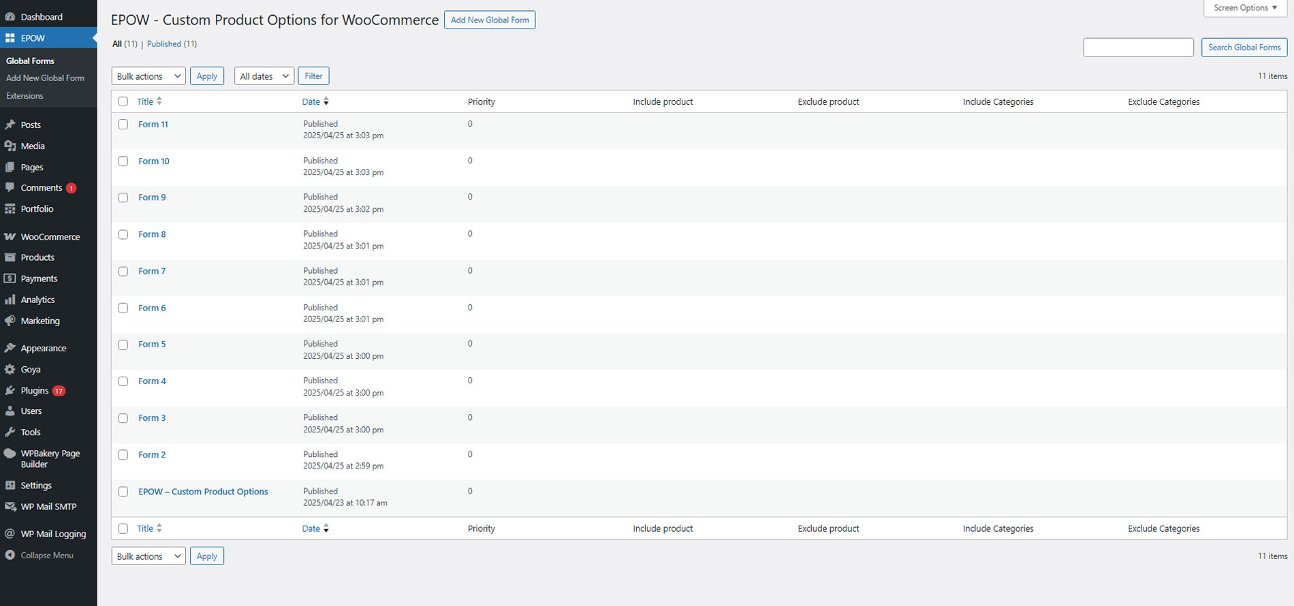Tick the checkbox for Form 8
The width and height of the screenshot is (1294, 606).
click(123, 234)
